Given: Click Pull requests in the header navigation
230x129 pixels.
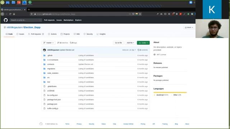Looking at the screenshot, I should pos(49,20).
